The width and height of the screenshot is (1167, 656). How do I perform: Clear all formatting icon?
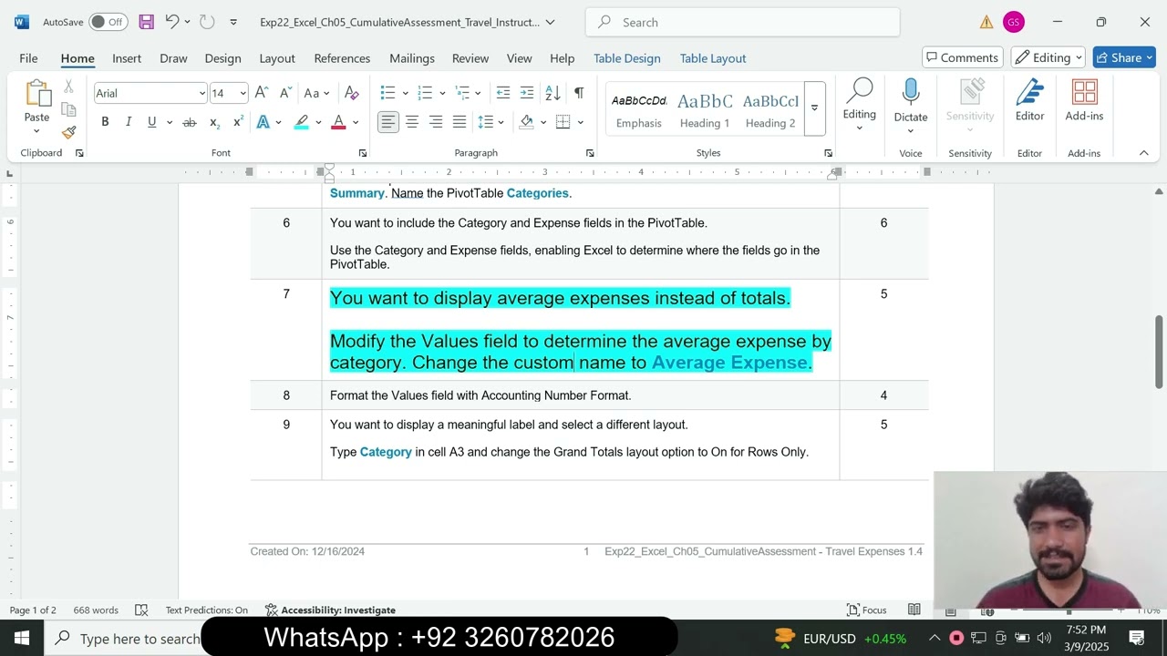click(352, 93)
